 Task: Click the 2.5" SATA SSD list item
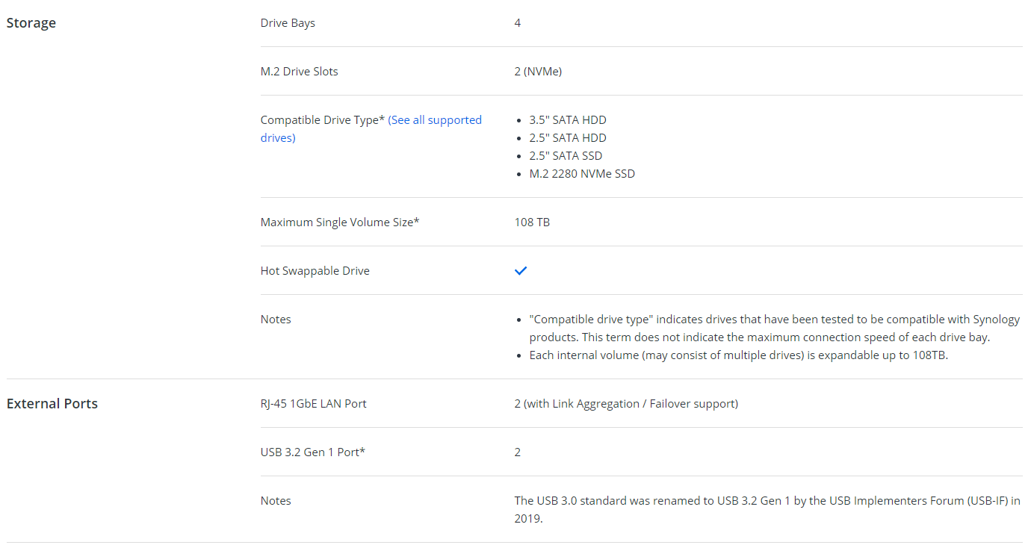[x=566, y=156]
